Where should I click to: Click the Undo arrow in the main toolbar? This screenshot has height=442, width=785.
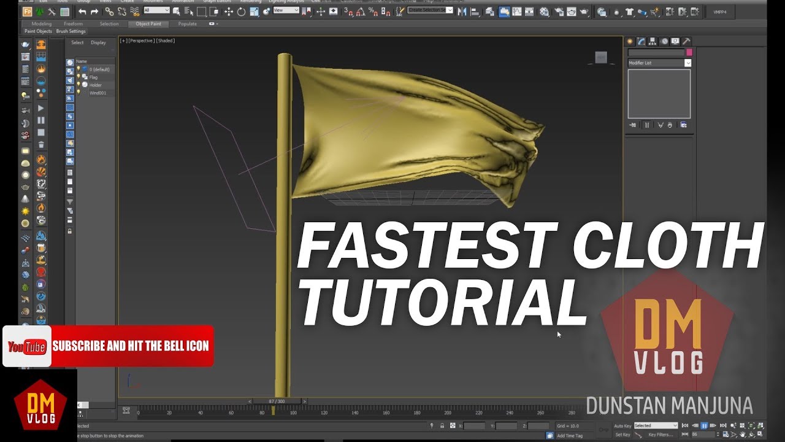click(82, 12)
